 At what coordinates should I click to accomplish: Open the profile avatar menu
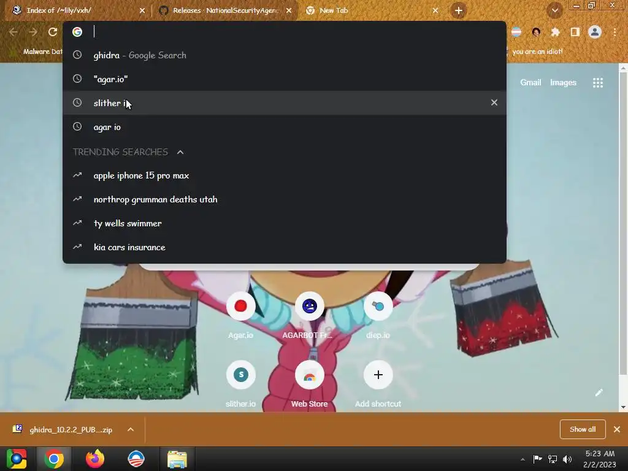click(x=595, y=32)
